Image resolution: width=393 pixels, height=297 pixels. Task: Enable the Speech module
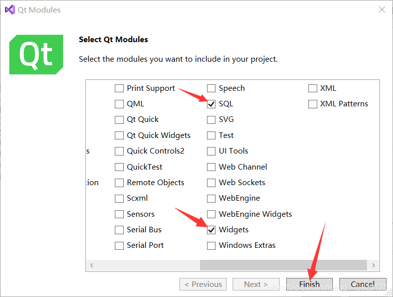[x=211, y=88]
